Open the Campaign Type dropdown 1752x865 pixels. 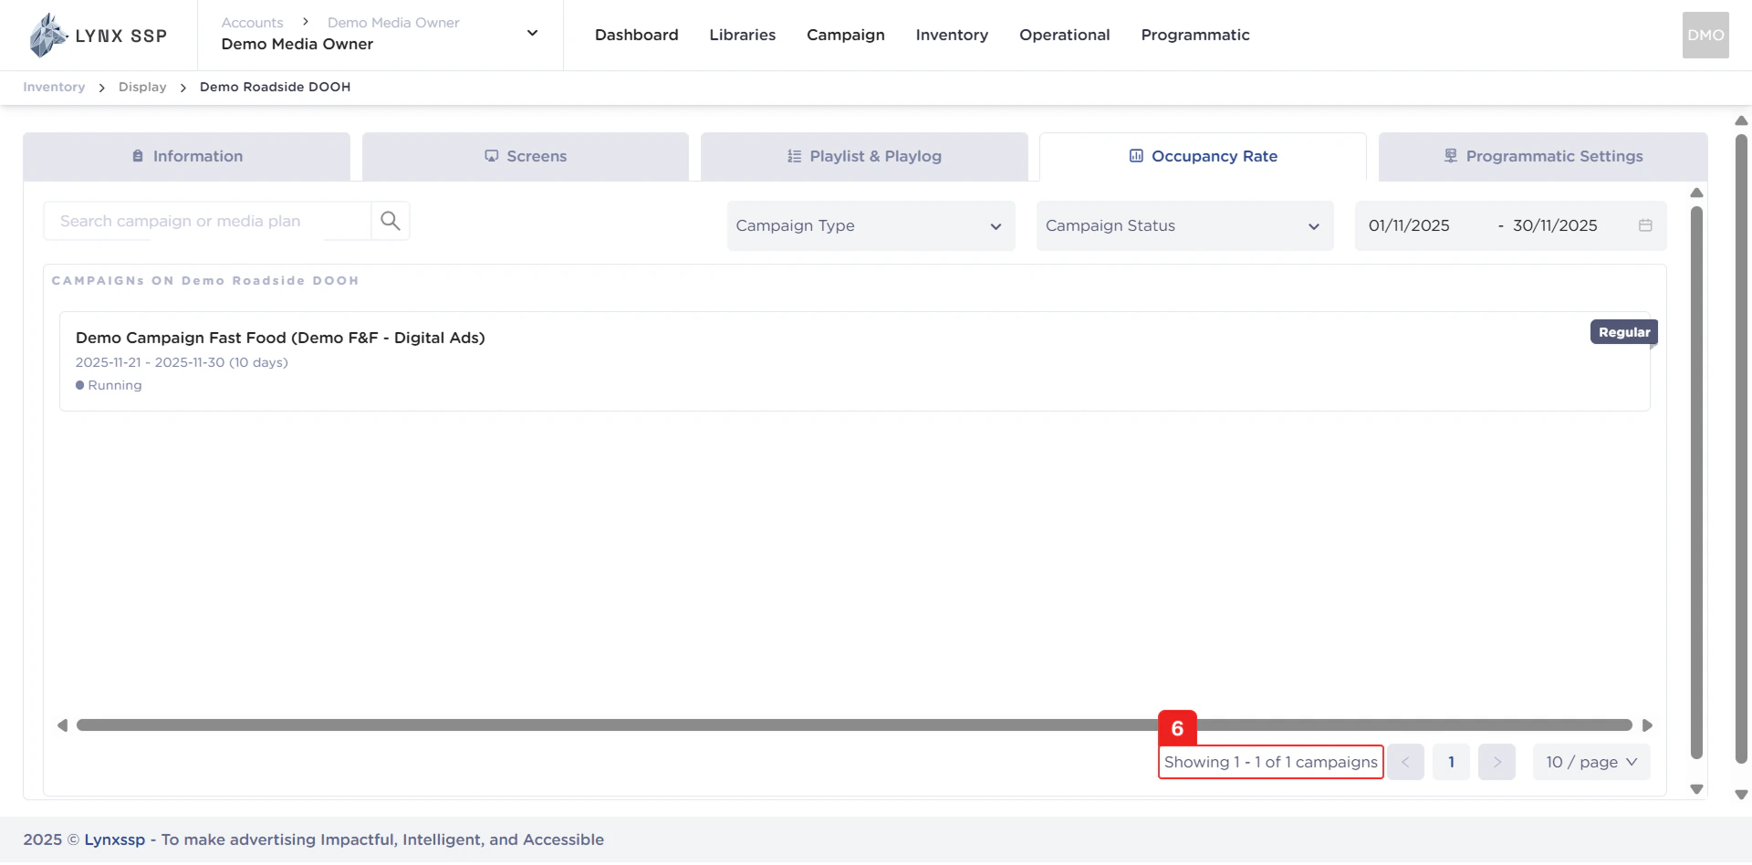tap(871, 225)
